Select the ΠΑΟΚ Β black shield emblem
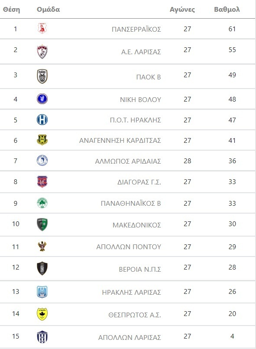This screenshot has width=256, height=349. [x=42, y=76]
